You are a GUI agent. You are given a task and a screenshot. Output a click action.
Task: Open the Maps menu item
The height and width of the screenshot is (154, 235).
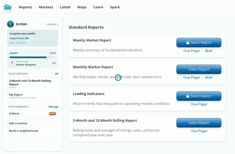point(82,7)
